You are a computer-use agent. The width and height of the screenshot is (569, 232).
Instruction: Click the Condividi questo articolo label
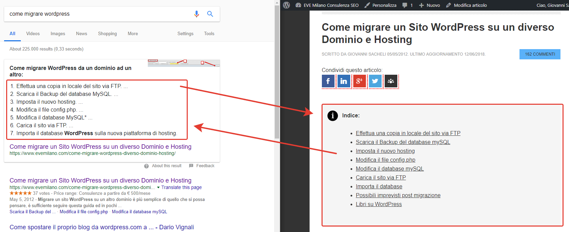[352, 70]
